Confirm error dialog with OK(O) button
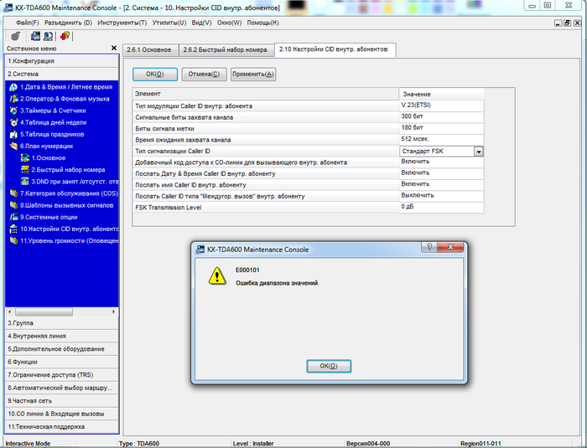Screen dimensions: 587x448 (x=329, y=366)
